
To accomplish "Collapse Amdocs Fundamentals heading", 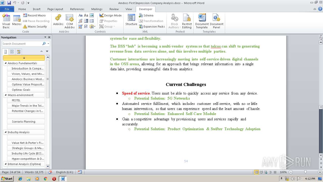I will coord(6,63).
